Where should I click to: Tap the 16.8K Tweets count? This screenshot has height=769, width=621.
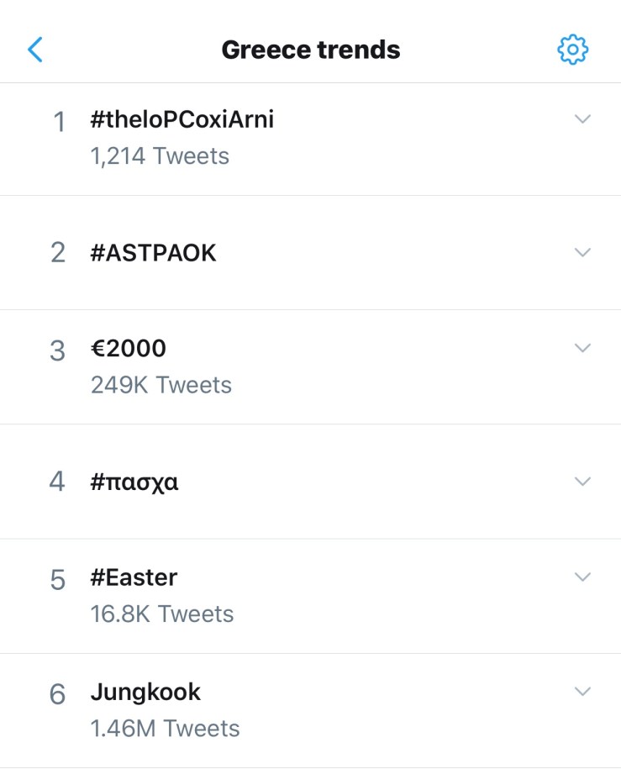pyautogui.click(x=162, y=614)
